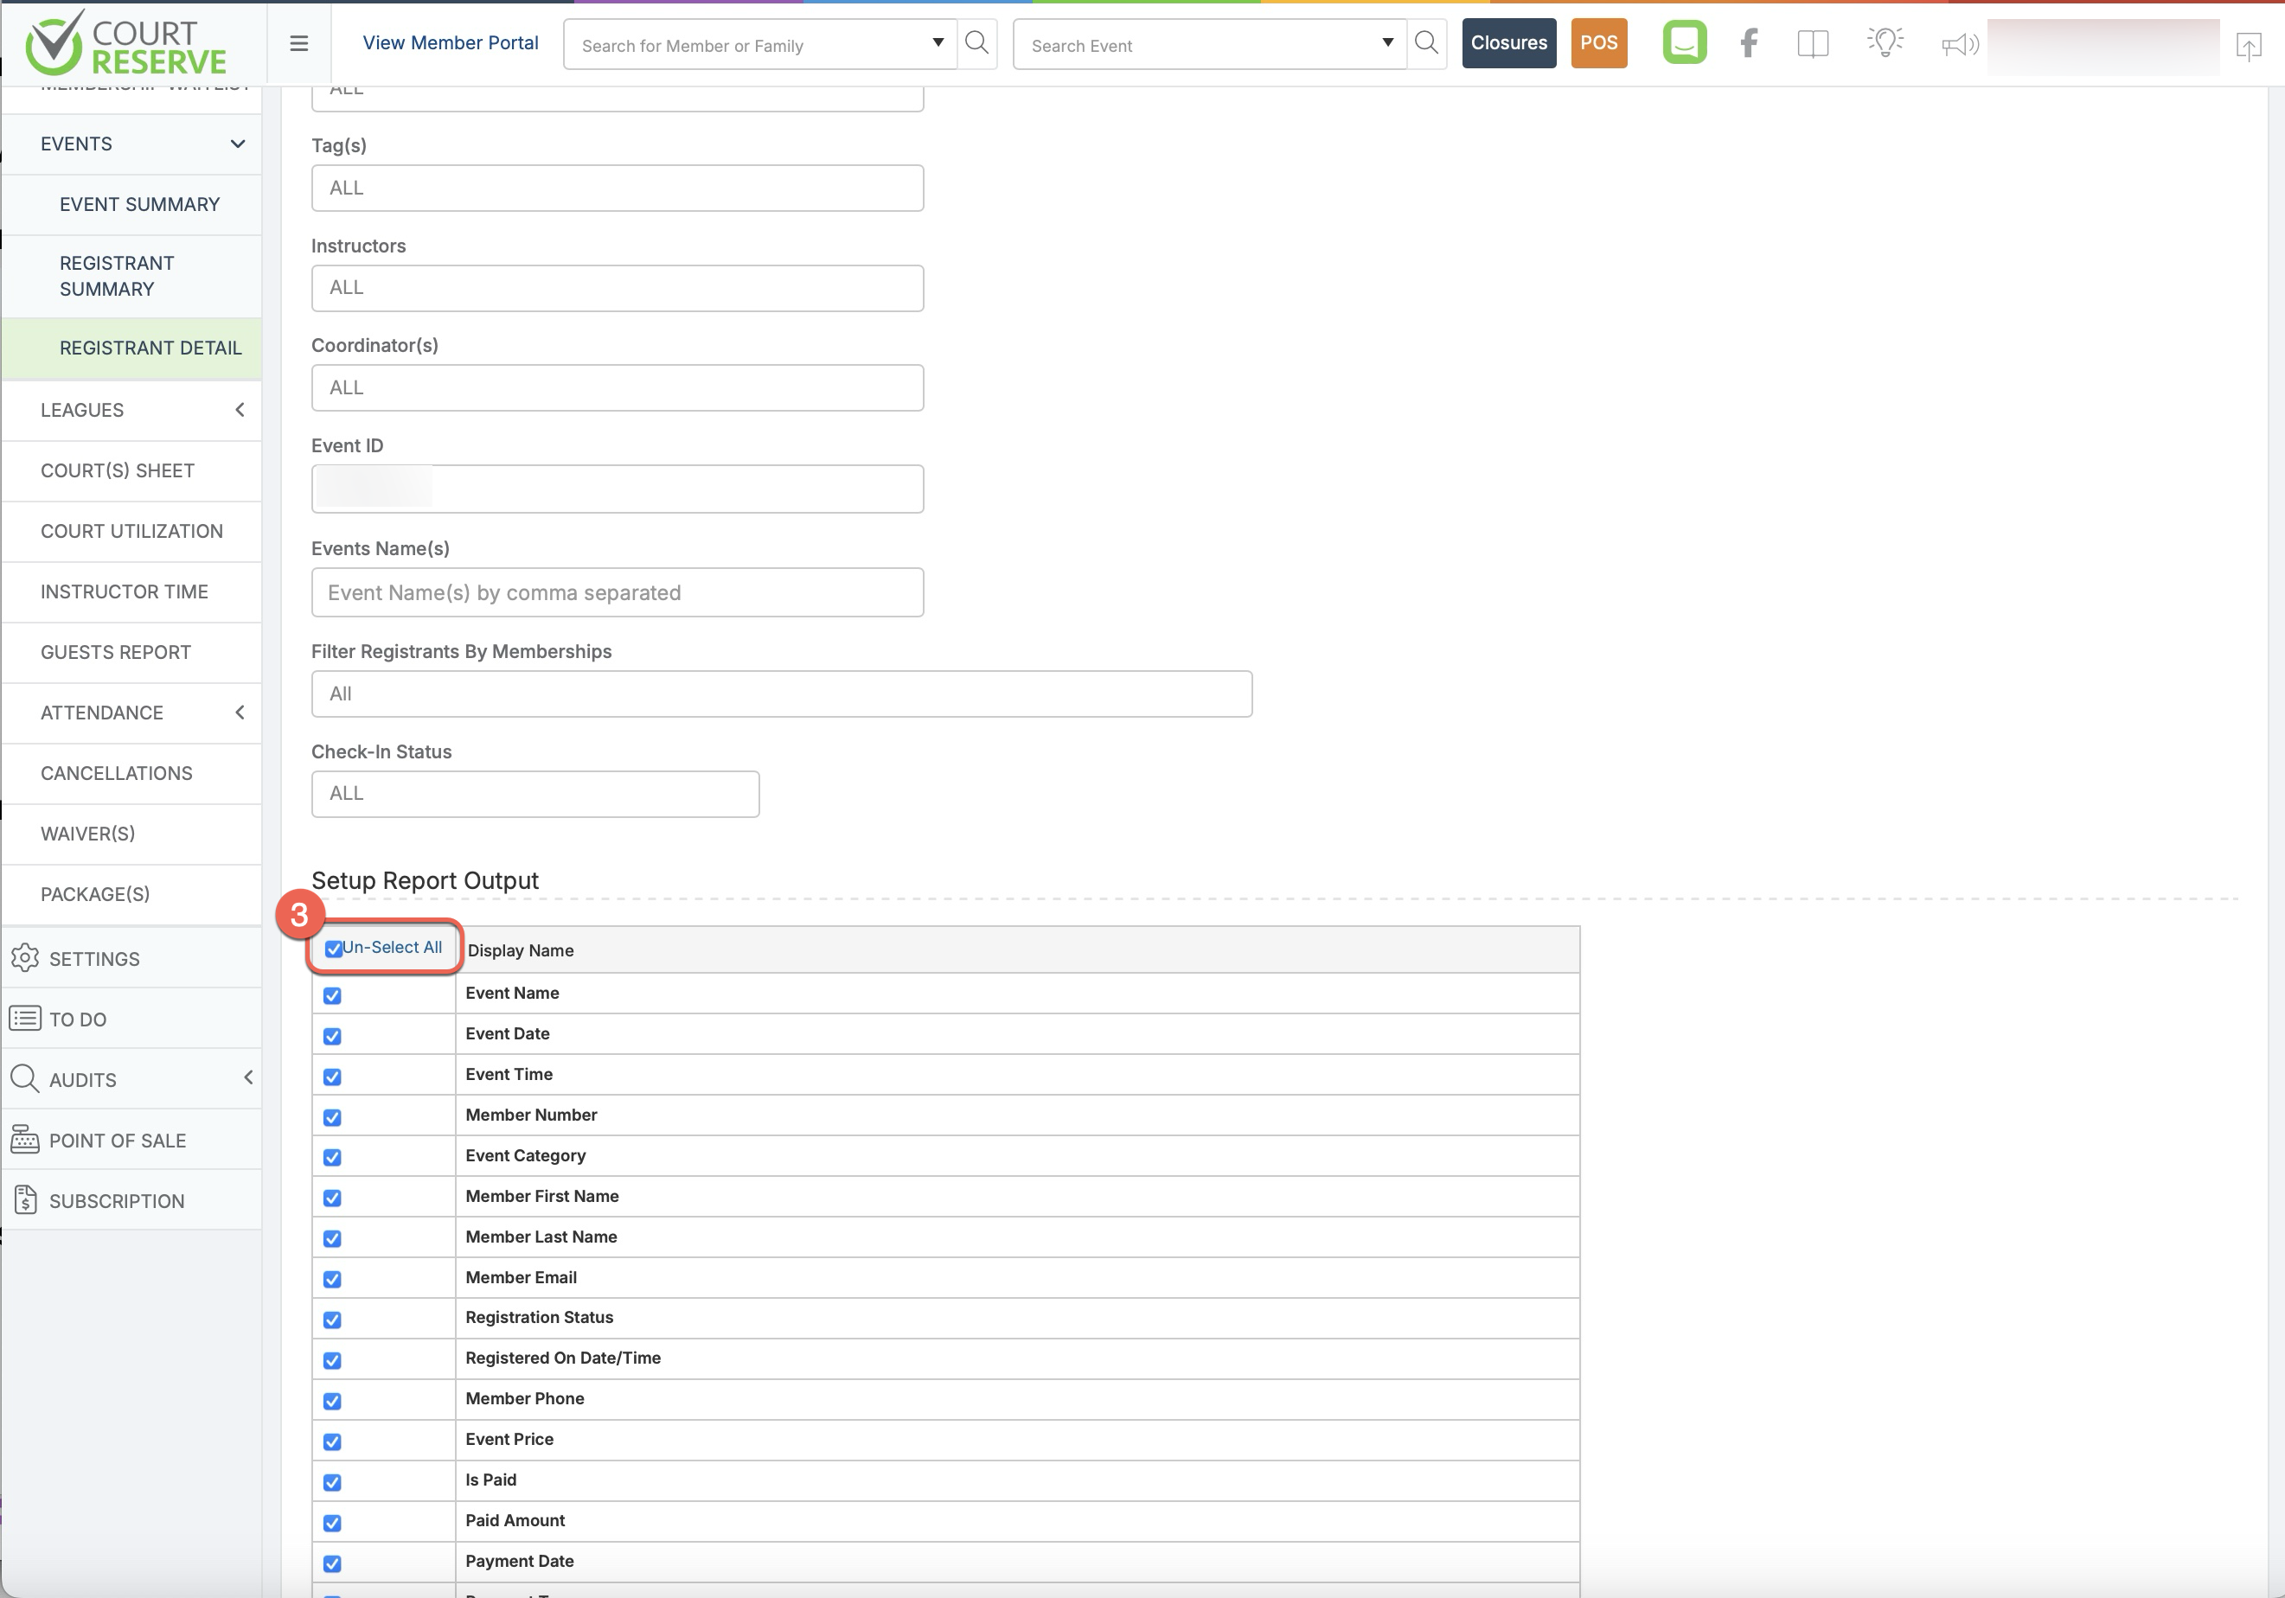This screenshot has height=1598, width=2285.
Task: Click the Closures button
Action: [x=1508, y=42]
